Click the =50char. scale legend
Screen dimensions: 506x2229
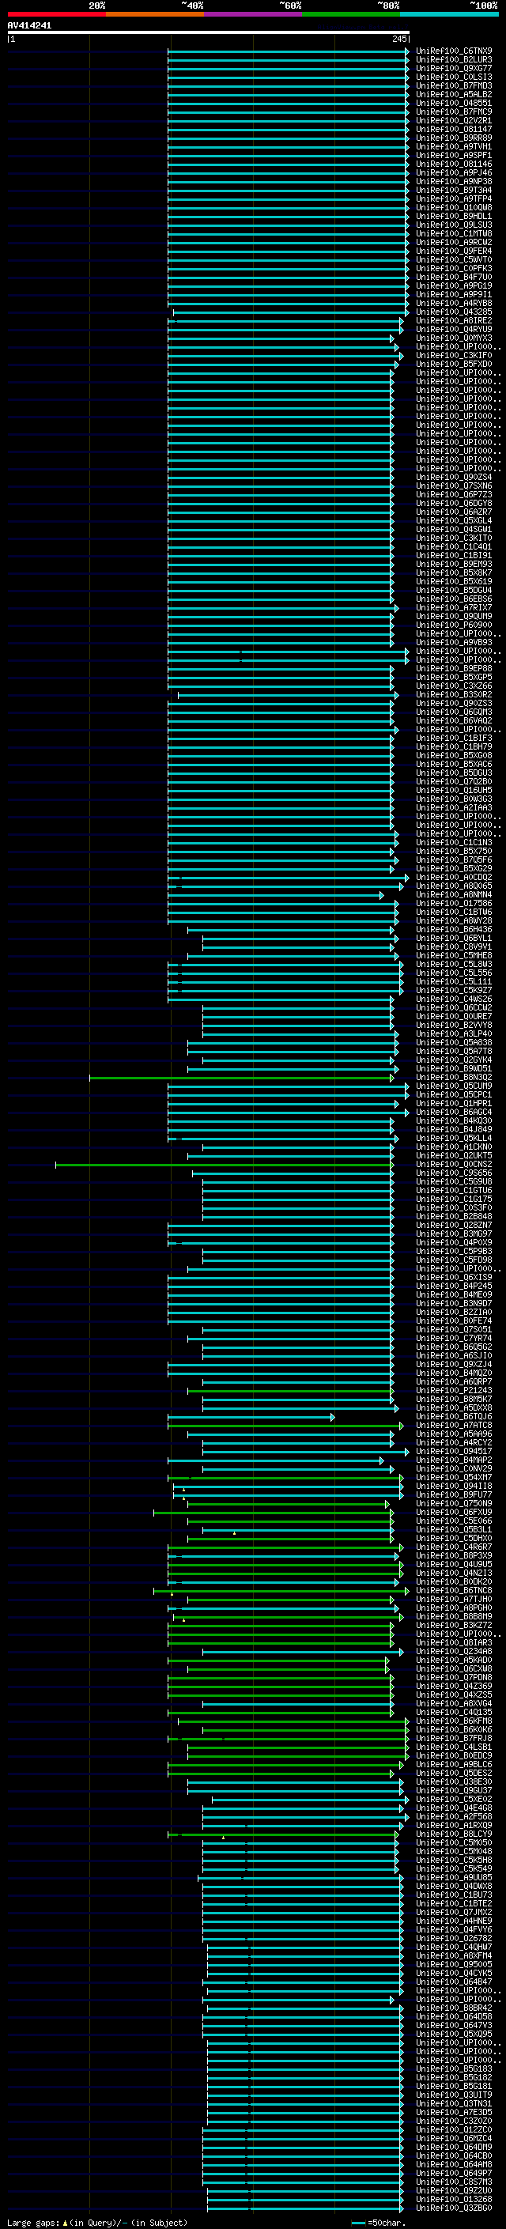[x=378, y=2222]
